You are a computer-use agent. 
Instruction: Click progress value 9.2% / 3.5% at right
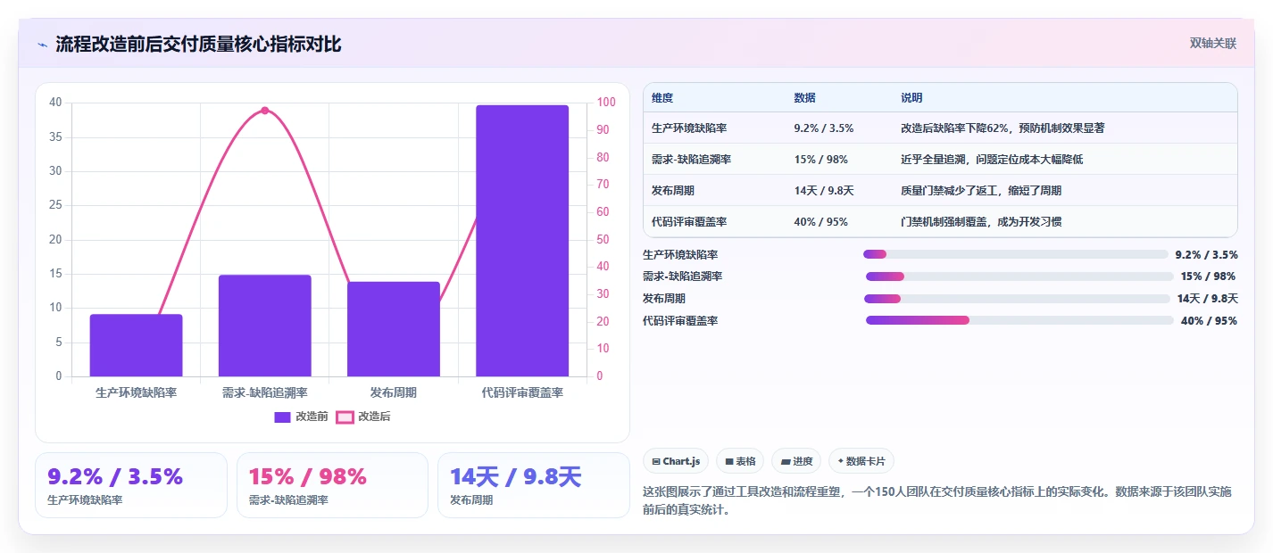coord(1206,255)
